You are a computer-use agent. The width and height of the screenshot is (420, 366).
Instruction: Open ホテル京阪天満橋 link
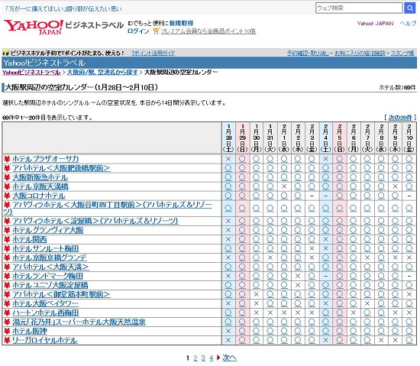point(40,186)
